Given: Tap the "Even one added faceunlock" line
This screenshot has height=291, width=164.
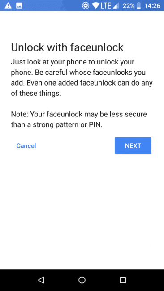Looking at the screenshot, I should 82,83.
